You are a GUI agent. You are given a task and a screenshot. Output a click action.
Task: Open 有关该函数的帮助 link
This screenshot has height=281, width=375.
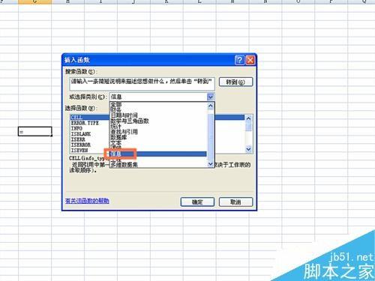[87, 201]
